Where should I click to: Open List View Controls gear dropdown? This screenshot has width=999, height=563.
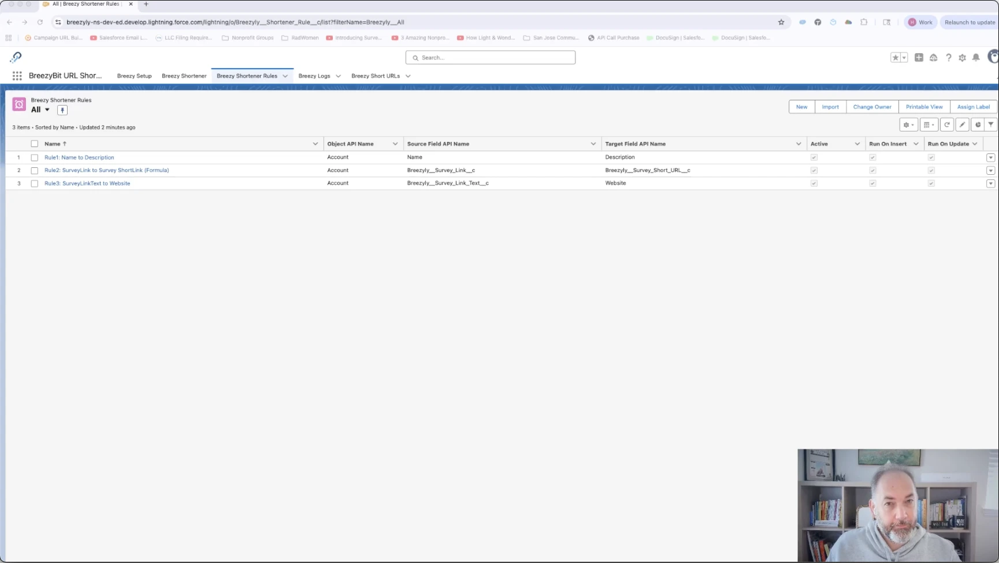click(x=908, y=125)
